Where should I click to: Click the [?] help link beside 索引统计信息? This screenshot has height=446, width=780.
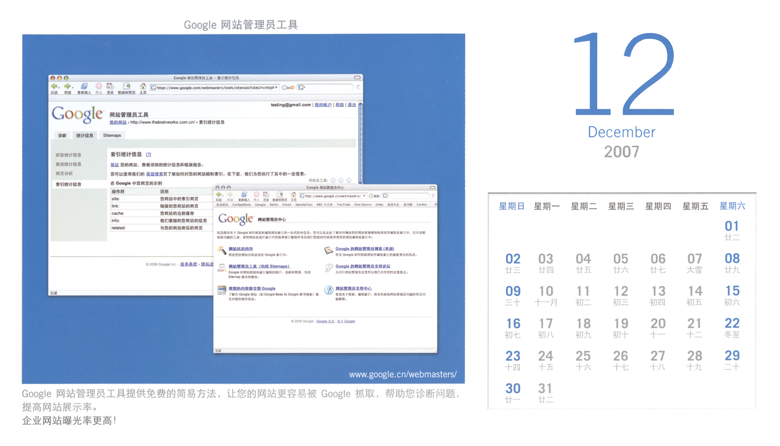148,155
